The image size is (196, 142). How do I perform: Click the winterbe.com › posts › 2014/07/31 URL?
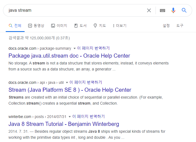(37, 117)
